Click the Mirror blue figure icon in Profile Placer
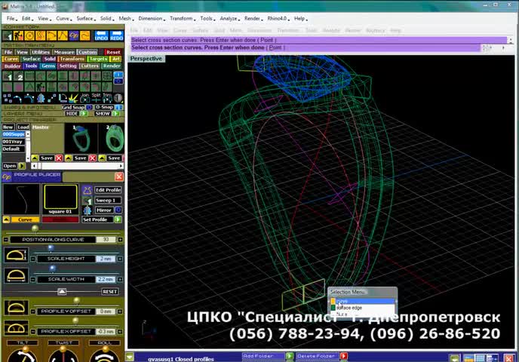The image size is (519, 362). (87, 210)
